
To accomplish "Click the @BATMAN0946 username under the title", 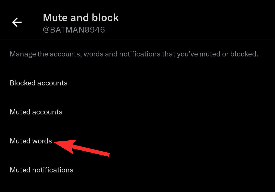I will pyautogui.click(x=74, y=30).
